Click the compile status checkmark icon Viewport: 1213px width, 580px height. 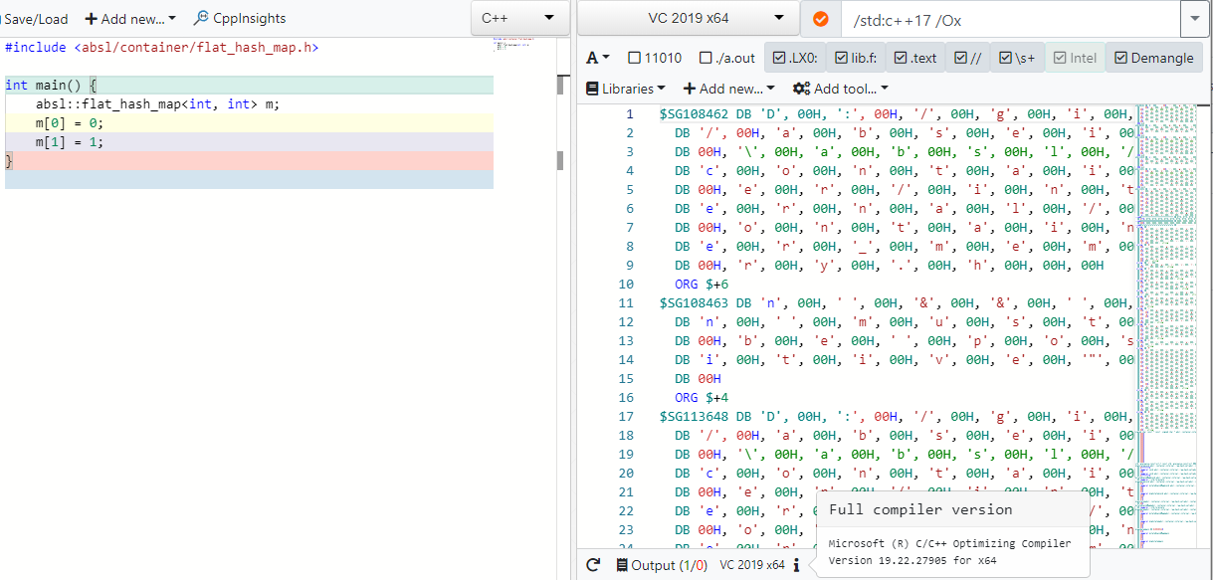[820, 18]
